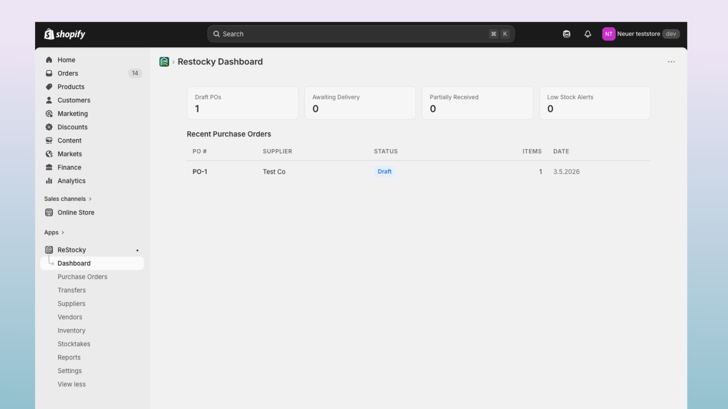The image size is (728, 409).
Task: Click the Search field in top bar
Action: [x=361, y=34]
